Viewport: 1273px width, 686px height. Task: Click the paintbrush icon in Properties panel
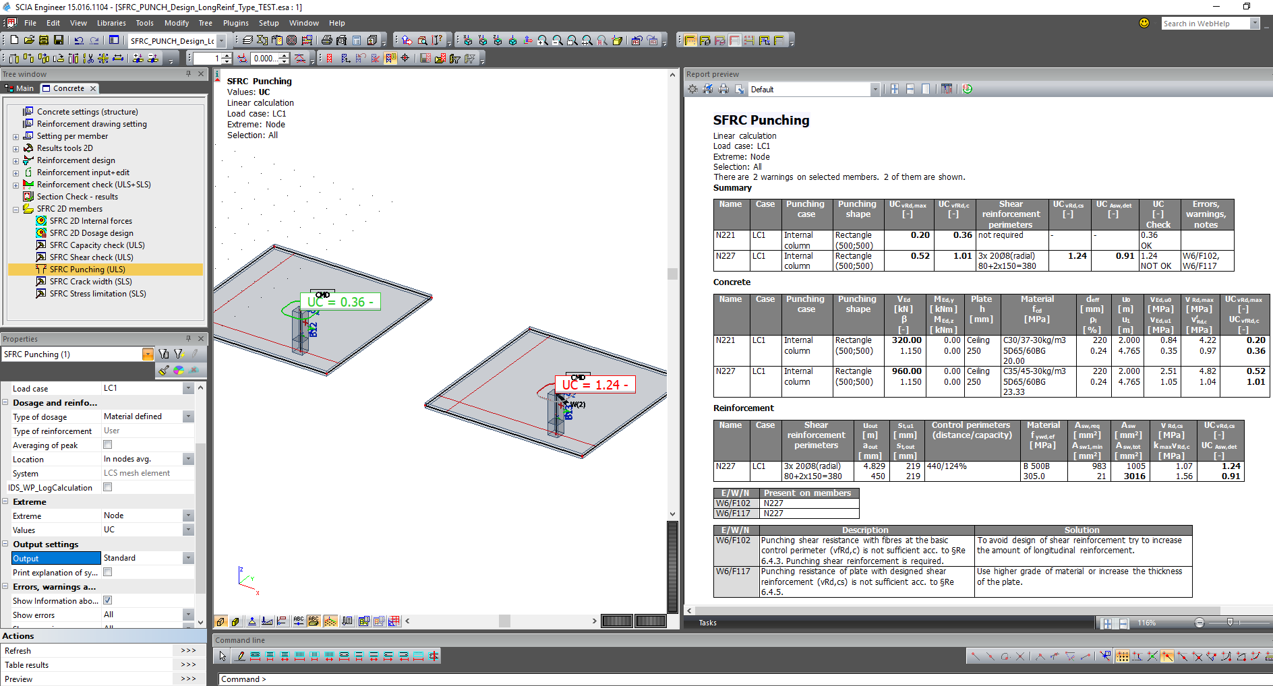click(164, 370)
